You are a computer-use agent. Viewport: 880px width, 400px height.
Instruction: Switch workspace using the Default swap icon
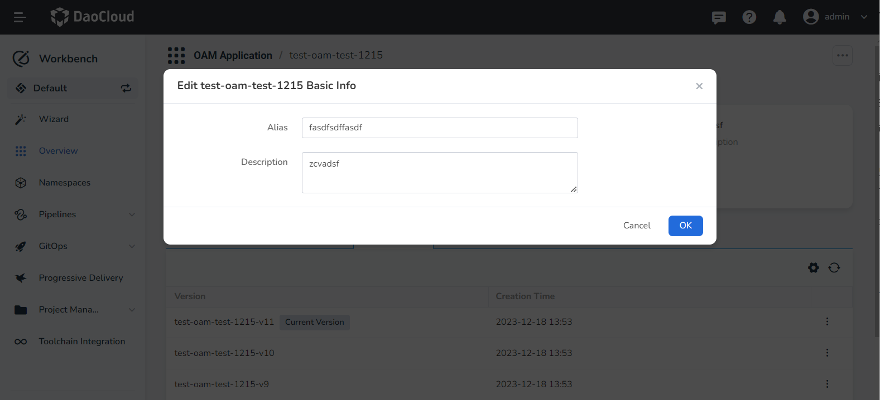(126, 88)
